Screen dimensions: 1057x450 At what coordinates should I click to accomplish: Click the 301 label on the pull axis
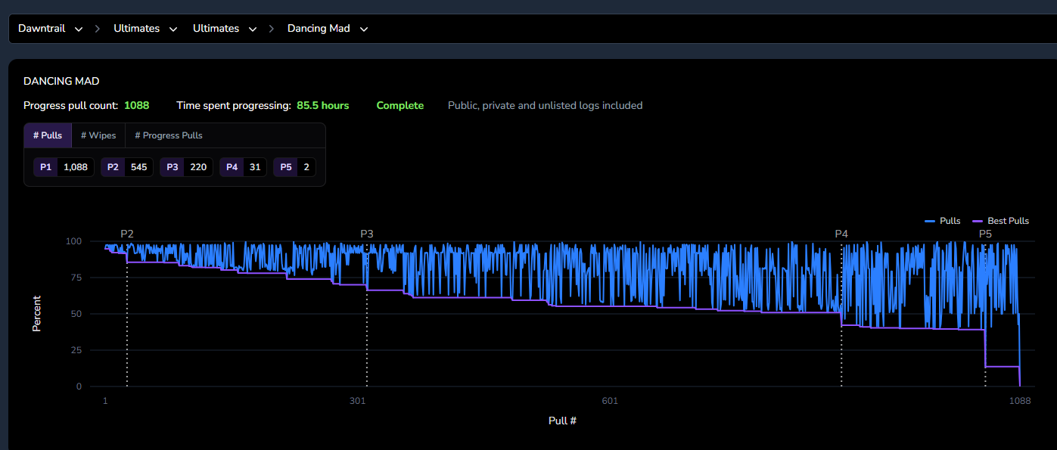coord(358,401)
